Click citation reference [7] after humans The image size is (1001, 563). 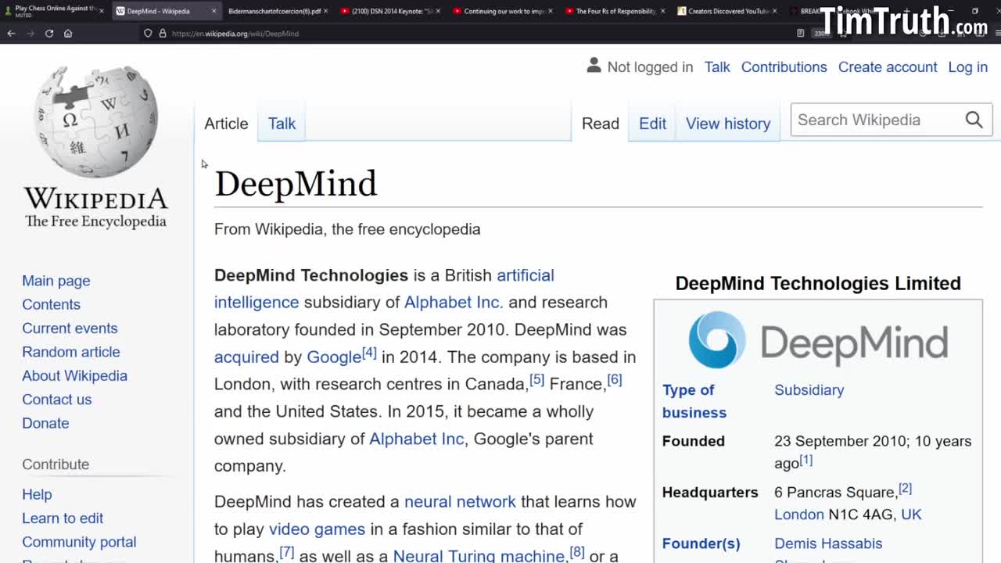click(287, 551)
